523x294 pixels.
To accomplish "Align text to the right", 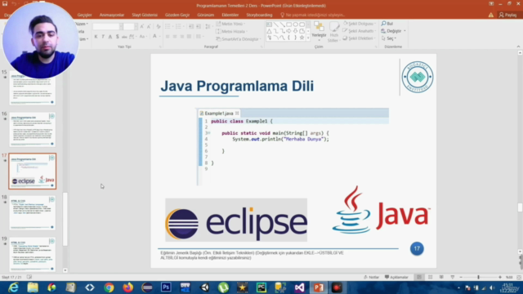I will pos(181,36).
